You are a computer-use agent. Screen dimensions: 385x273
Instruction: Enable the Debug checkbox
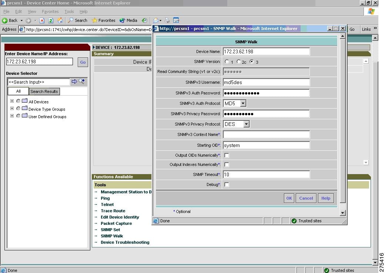227,184
